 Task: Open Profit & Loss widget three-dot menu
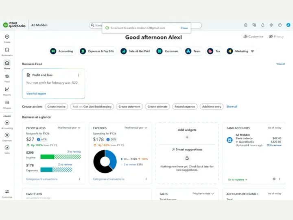coord(79,179)
